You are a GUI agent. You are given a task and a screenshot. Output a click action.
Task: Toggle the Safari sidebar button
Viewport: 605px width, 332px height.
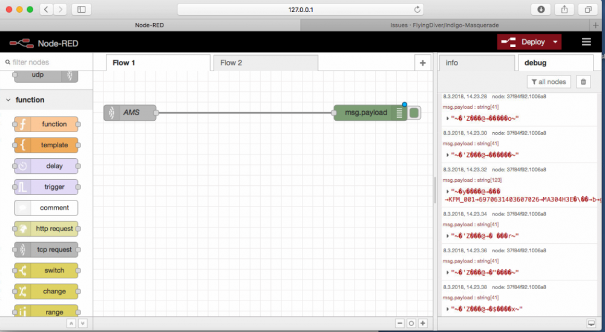[x=81, y=10]
